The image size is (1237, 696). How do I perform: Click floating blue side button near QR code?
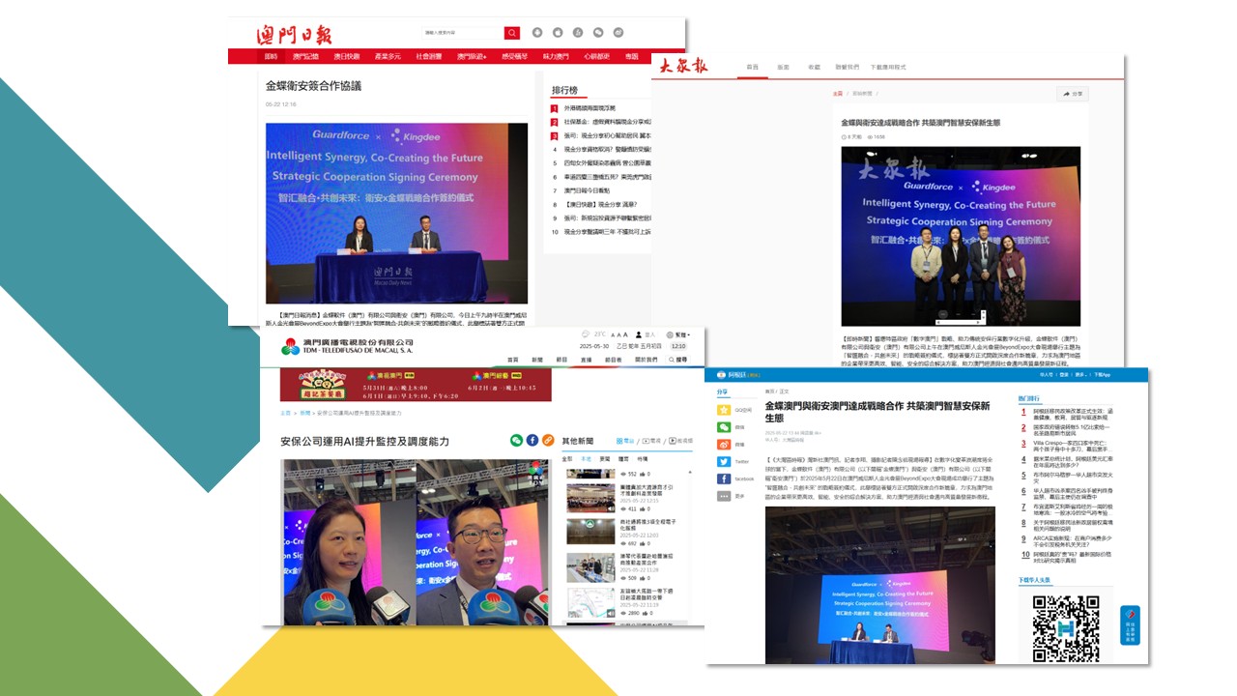1130,625
